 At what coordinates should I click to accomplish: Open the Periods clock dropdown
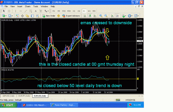[x=130, y=16]
